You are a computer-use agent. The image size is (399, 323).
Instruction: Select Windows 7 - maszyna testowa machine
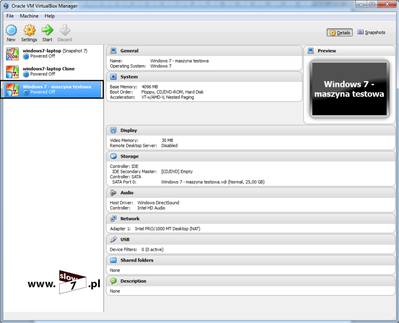[52, 89]
